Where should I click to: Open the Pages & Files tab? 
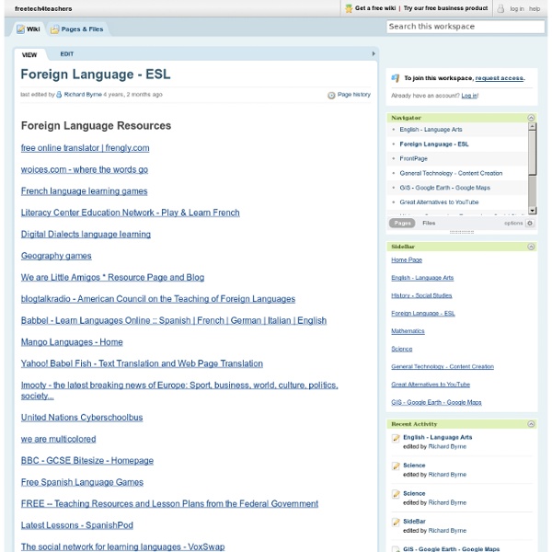77,29
